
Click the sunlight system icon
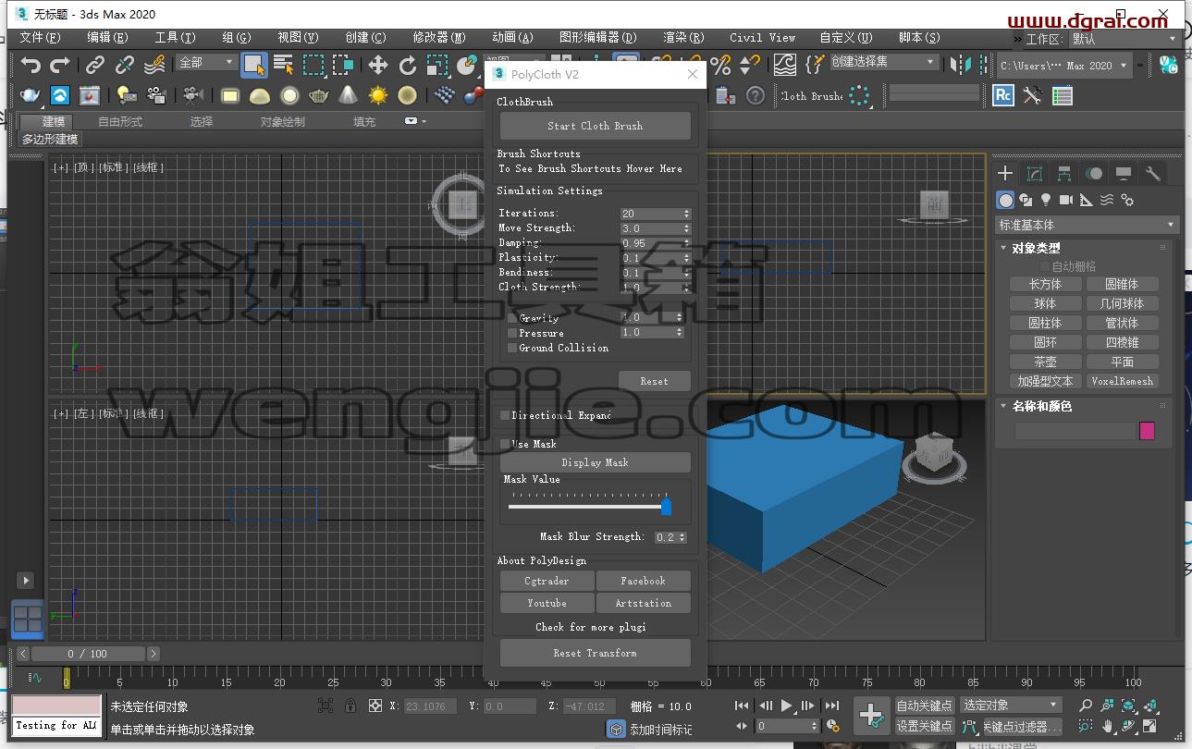click(x=378, y=95)
